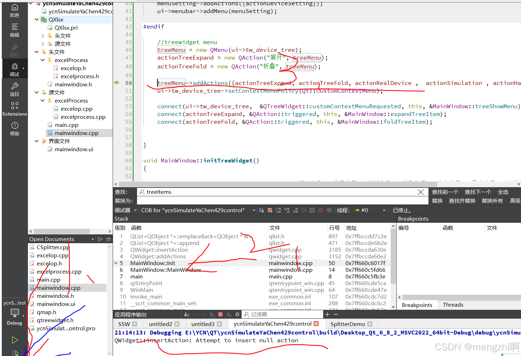The image size is (521, 356).
Task: Switch to 设计 (Design) mode
Action: coord(14,50)
